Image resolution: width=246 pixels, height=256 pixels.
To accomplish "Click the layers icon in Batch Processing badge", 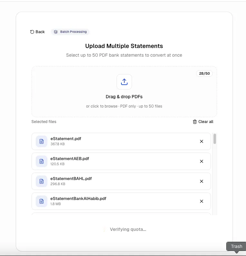I will (x=56, y=32).
